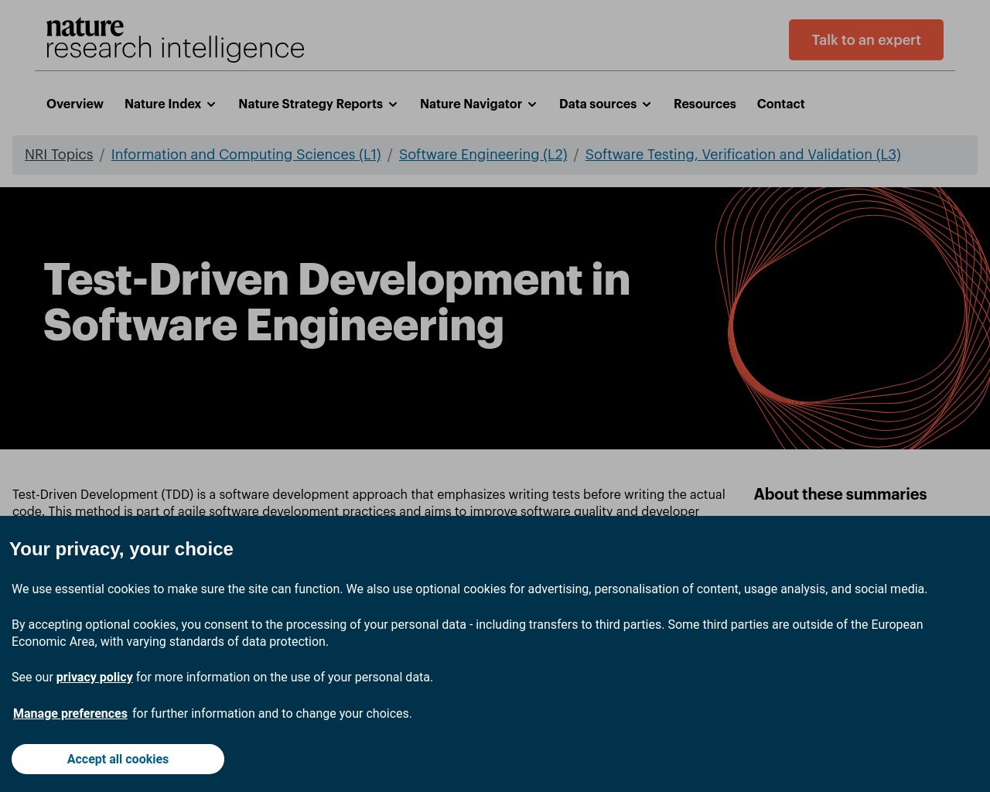990x792 pixels.
Task: Visit Software Testing, Verification and Validation (L3)
Action: [x=742, y=154]
